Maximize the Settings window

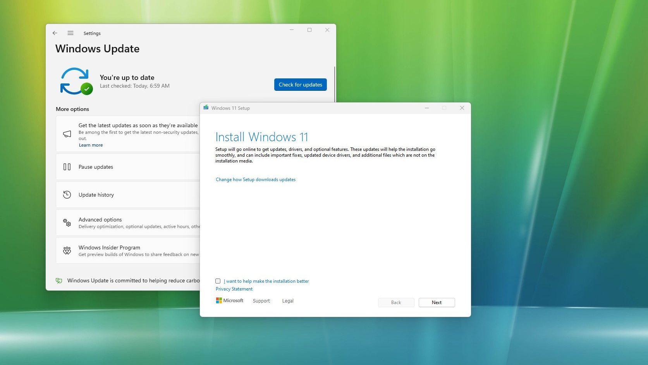[x=309, y=30]
